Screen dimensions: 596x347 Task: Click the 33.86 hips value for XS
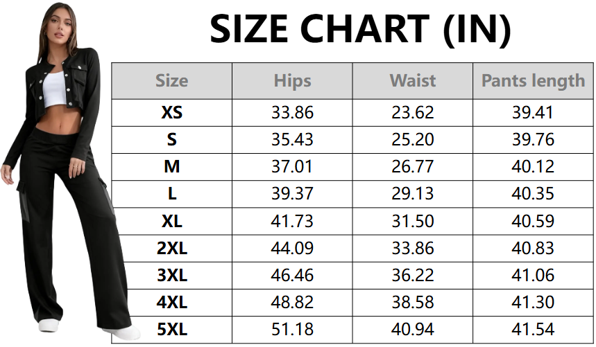292,112
